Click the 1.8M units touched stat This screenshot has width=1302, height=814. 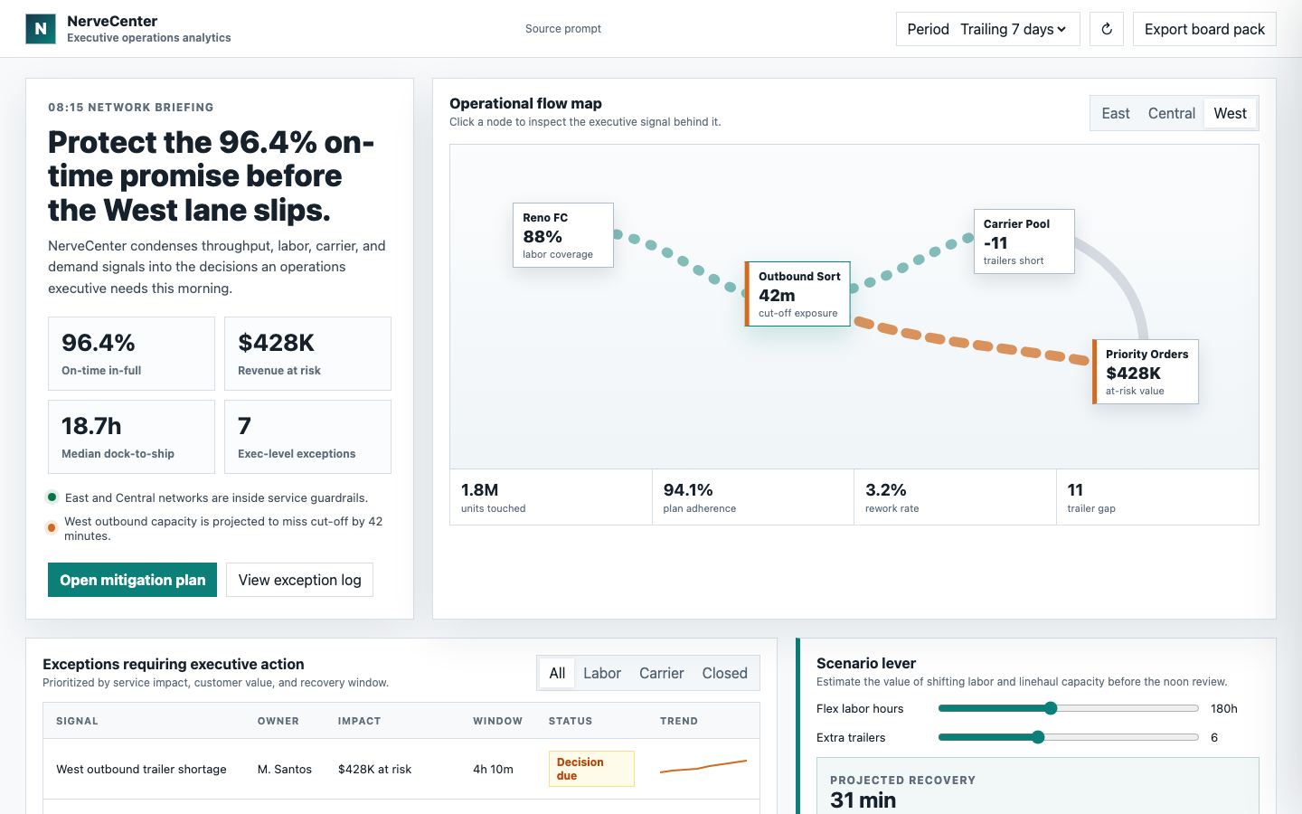(551, 497)
